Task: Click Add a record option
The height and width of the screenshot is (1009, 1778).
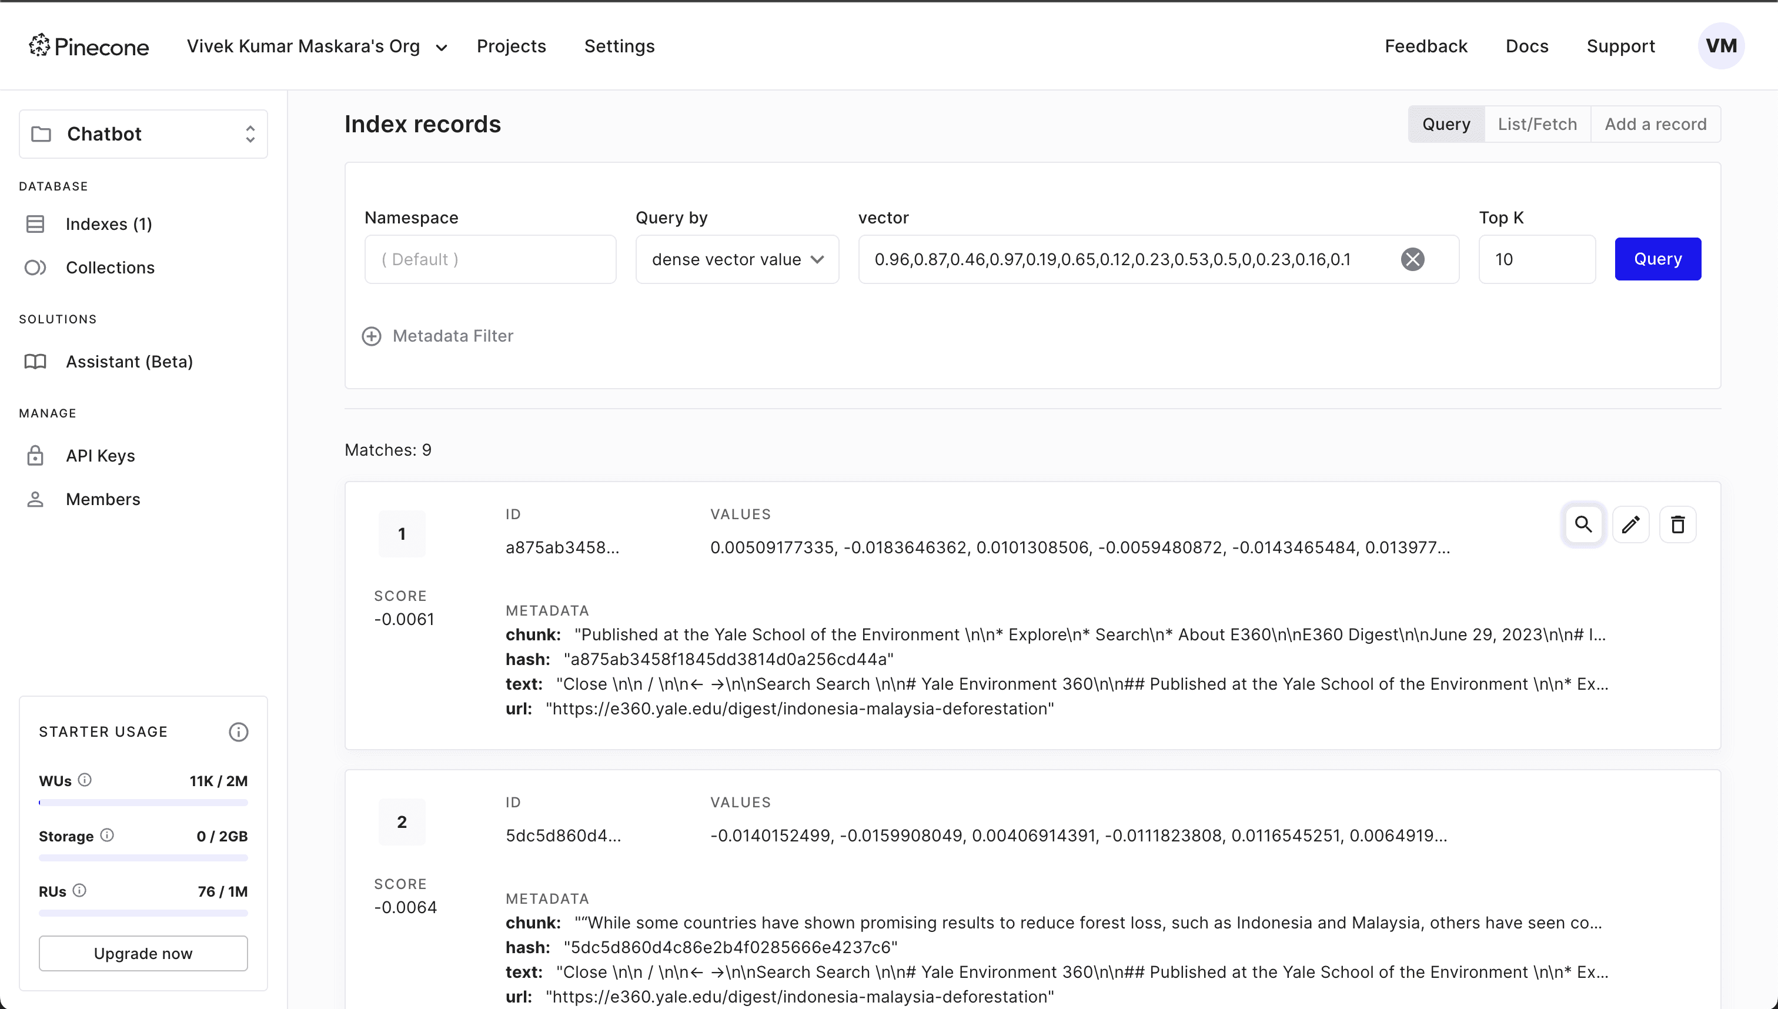Action: [x=1656, y=123]
